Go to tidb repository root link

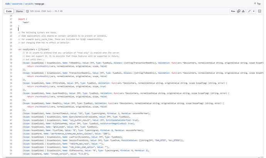click(7, 4)
